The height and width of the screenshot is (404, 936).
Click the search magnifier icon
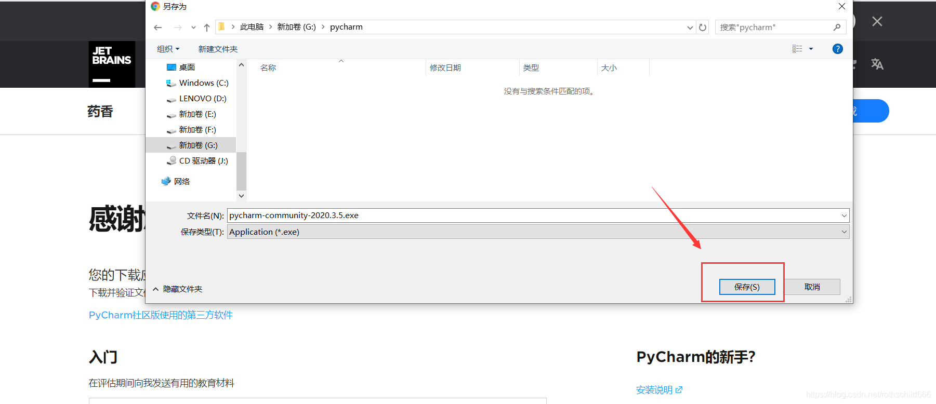coord(837,27)
